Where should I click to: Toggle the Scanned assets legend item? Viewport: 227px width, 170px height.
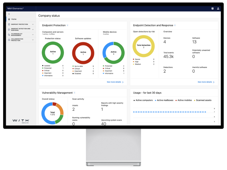pos(203,100)
